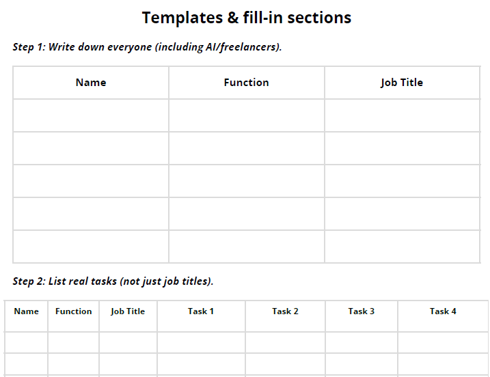Click the "Templates & fill-in sections" heading
Viewport: 490px width, 377px height.
point(246,18)
